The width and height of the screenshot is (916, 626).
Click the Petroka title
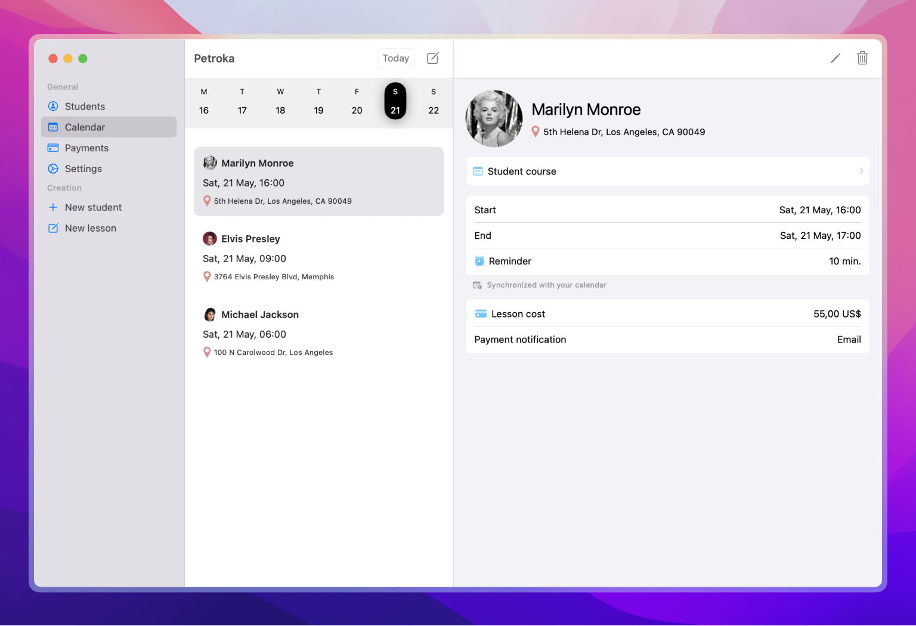pos(214,58)
